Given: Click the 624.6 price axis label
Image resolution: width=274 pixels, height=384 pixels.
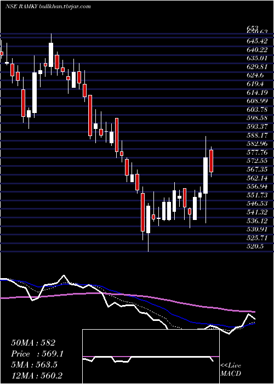Looking at the screenshot, I should pos(255,76).
